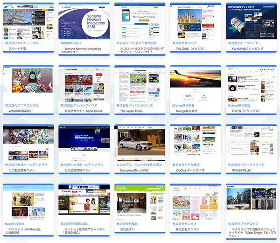The width and height of the screenshot is (280, 243).
Task: Click the オムロン ヘルスケア株式会社 link
Action: [x=137, y=43]
